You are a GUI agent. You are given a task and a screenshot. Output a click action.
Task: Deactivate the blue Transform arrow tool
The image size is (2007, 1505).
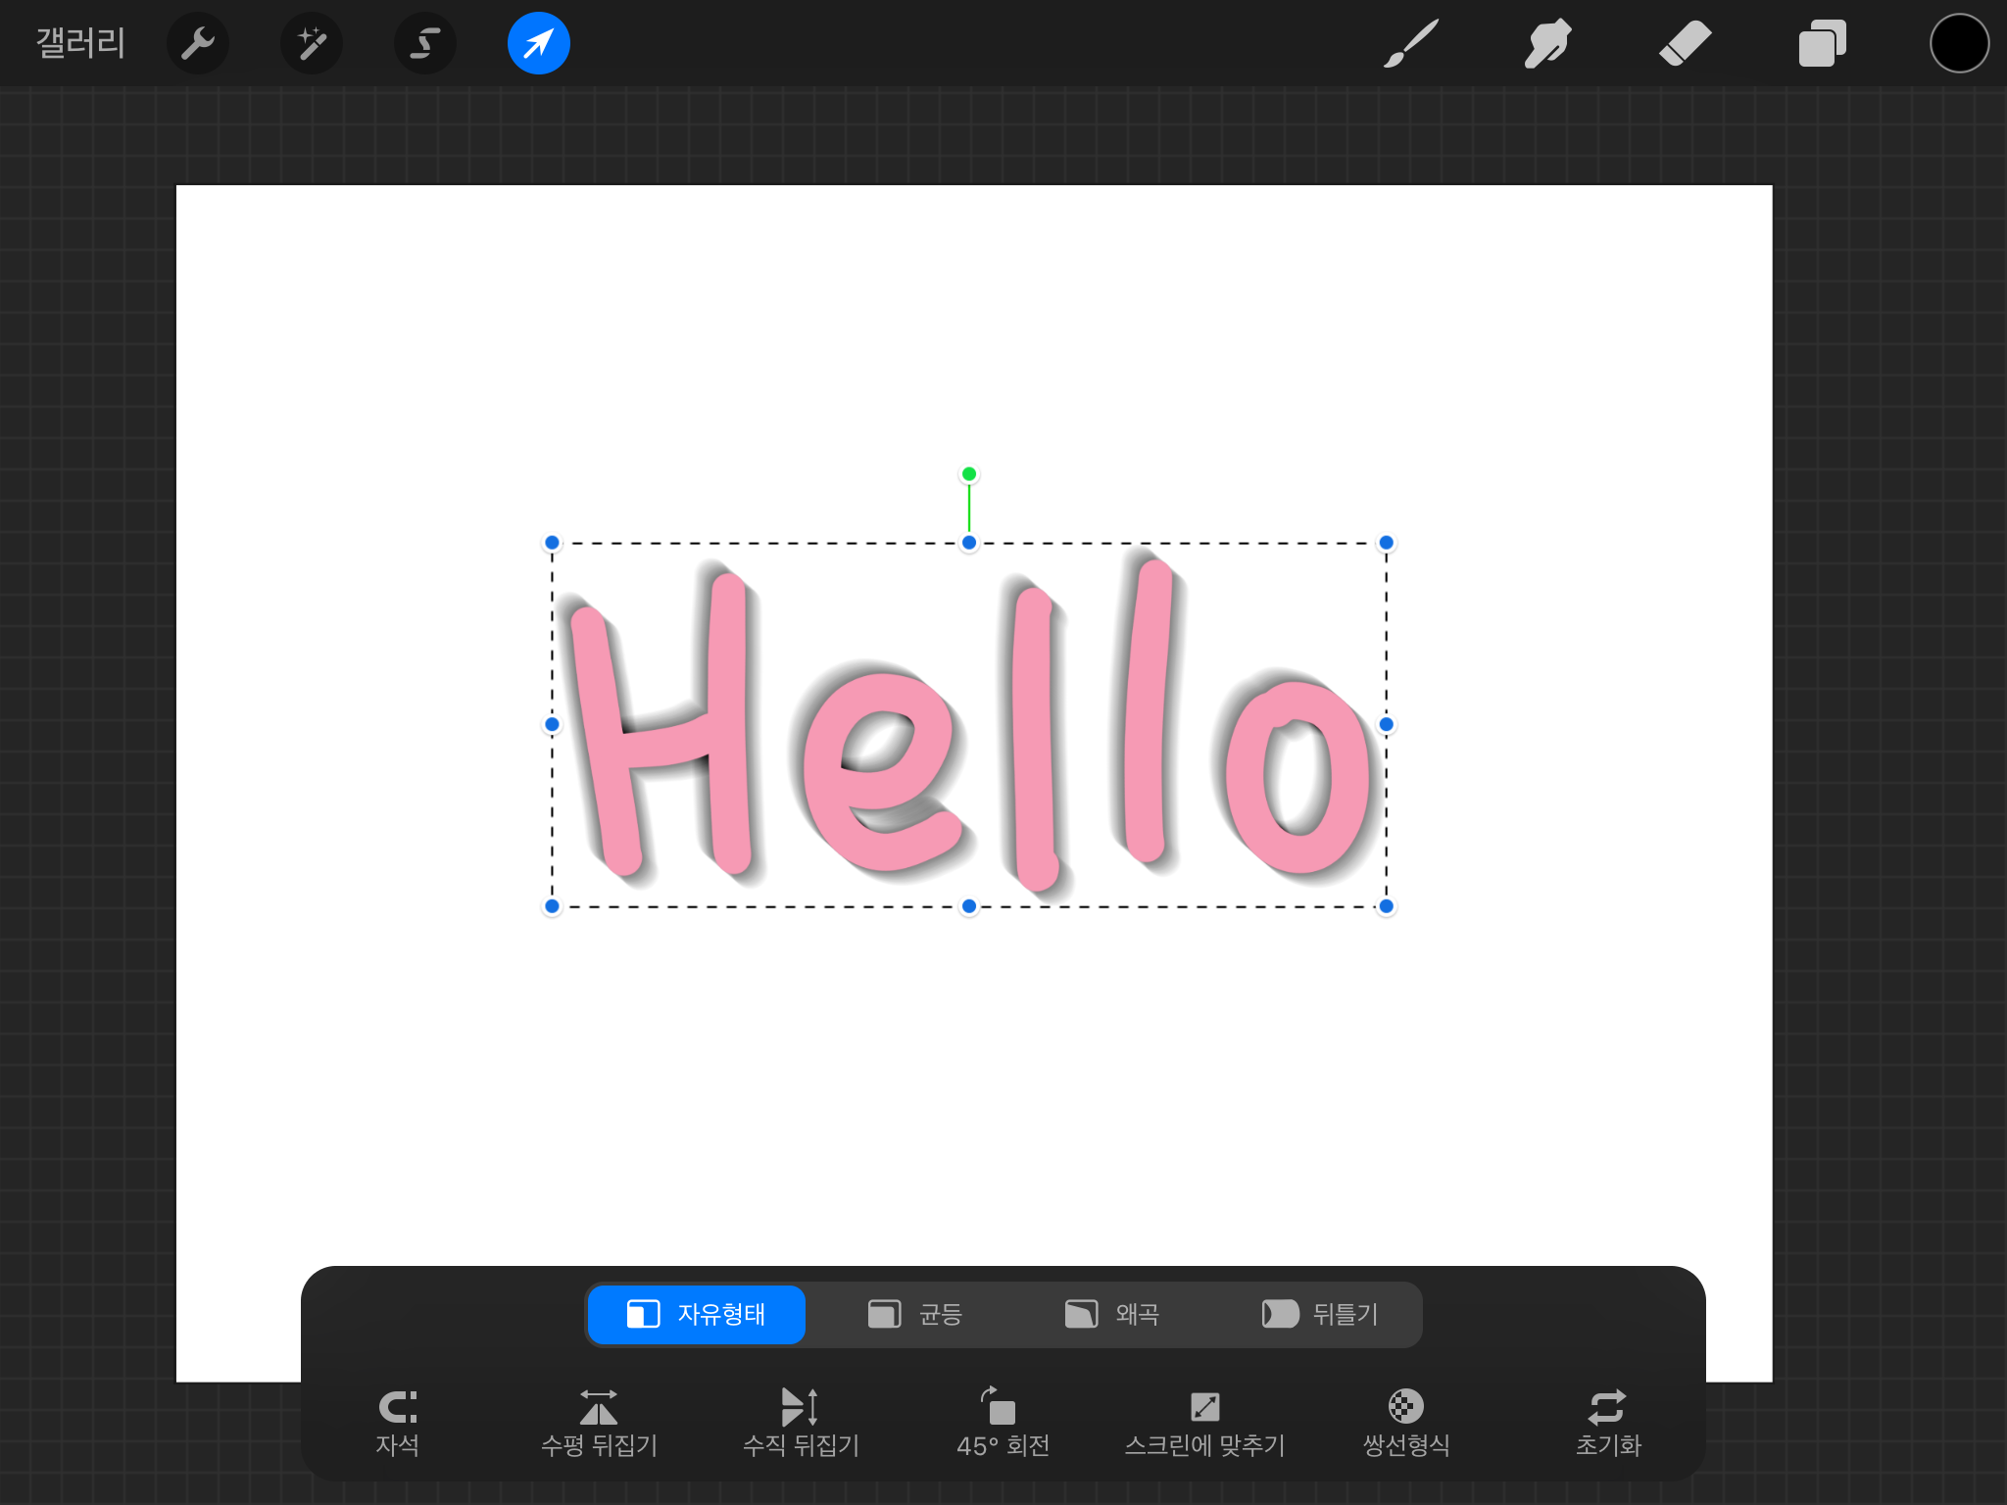tap(539, 43)
